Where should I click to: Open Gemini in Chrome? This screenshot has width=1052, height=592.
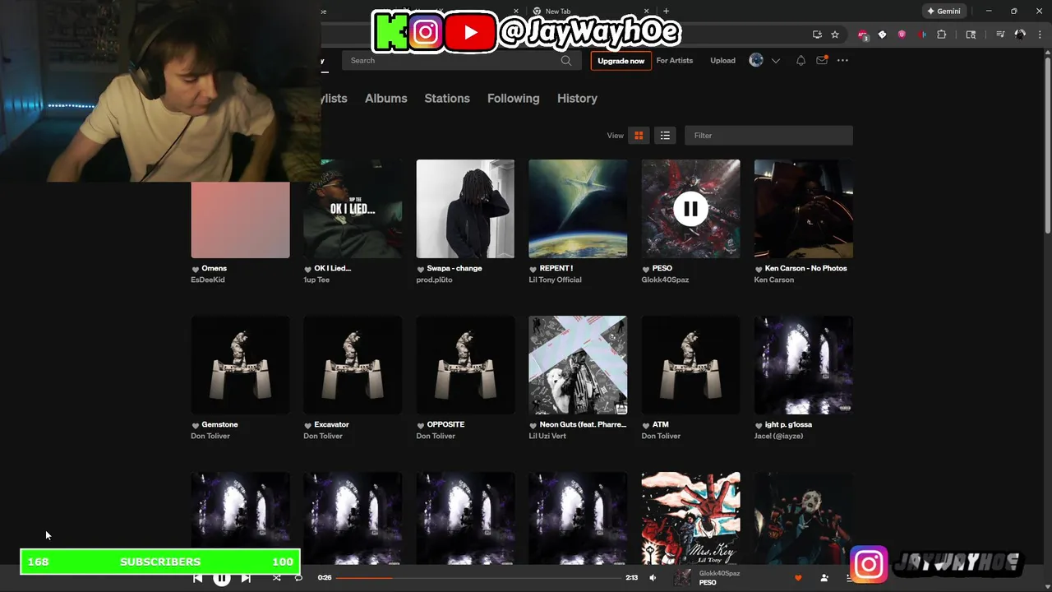[944, 12]
